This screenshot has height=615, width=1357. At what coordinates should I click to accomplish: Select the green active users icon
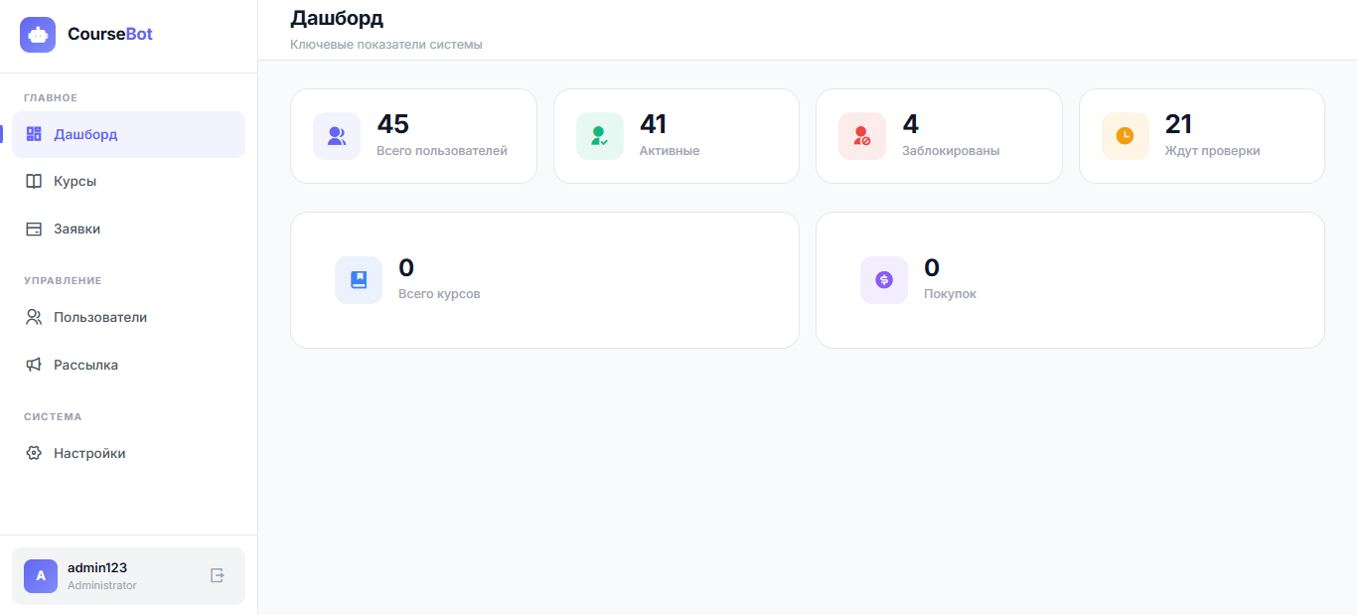[599, 136]
